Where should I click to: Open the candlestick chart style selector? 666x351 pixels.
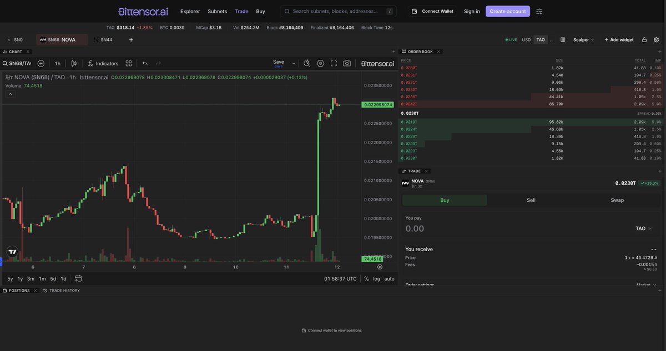pyautogui.click(x=73, y=63)
